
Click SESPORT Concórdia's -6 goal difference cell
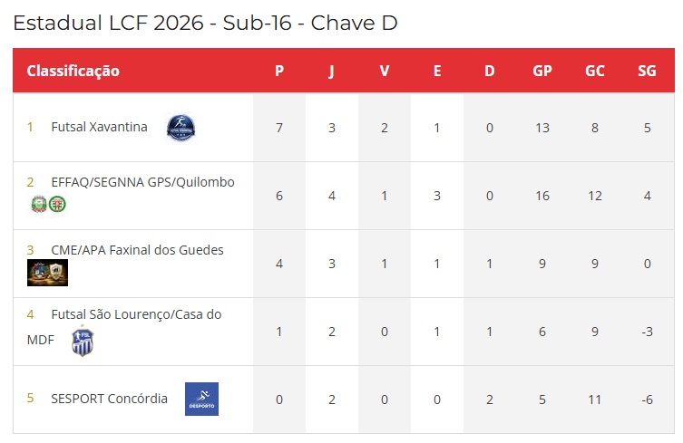coord(647,400)
